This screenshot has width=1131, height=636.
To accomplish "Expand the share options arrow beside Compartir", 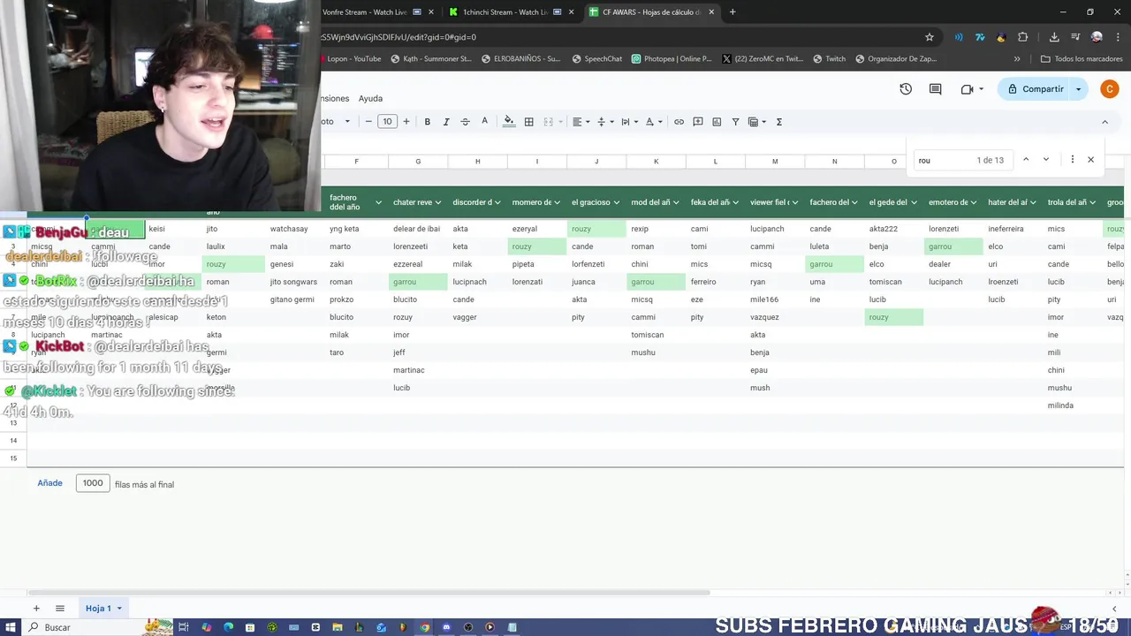I will (x=1078, y=89).
